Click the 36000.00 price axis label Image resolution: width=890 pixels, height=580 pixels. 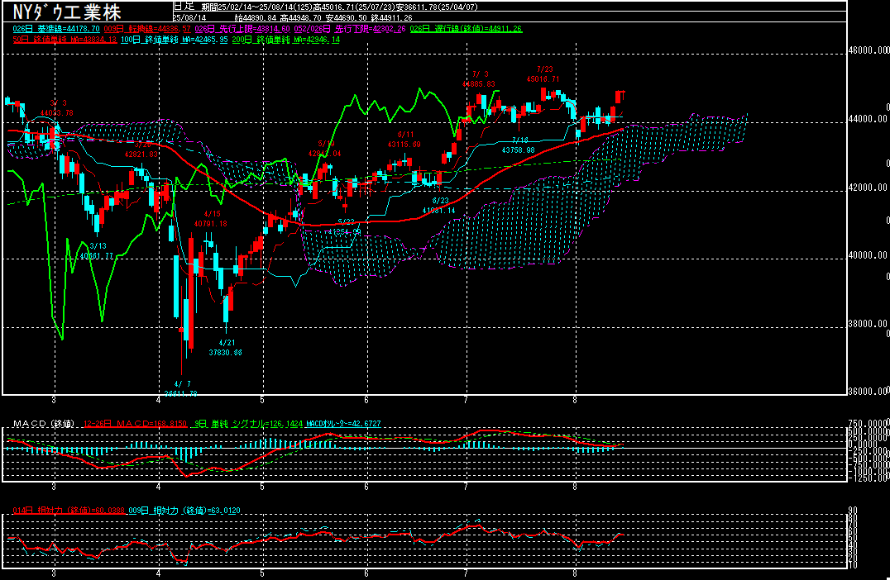(868, 391)
